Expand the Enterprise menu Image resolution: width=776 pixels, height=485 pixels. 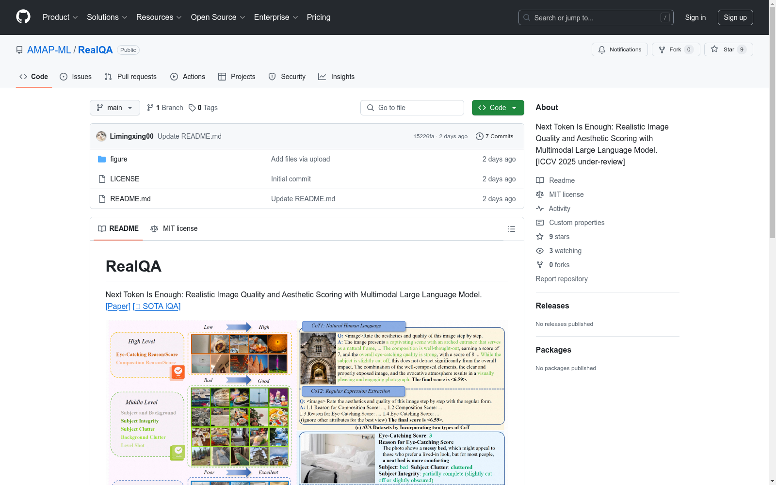275,17
